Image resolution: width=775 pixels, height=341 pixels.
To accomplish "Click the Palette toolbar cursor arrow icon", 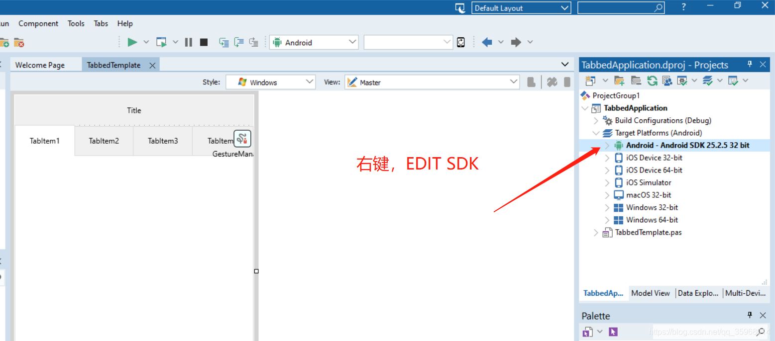I will 613,332.
